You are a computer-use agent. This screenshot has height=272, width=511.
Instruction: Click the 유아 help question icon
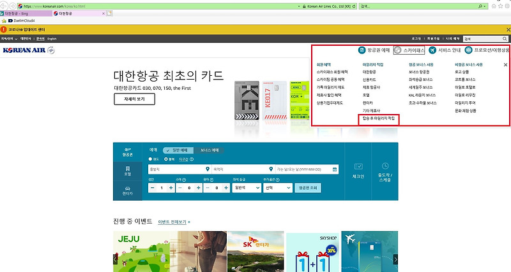211,180
